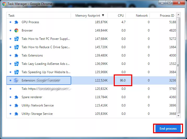This screenshot has width=187, height=139.
Task: Maximize the Task Manager window
Action: click(x=169, y=3)
